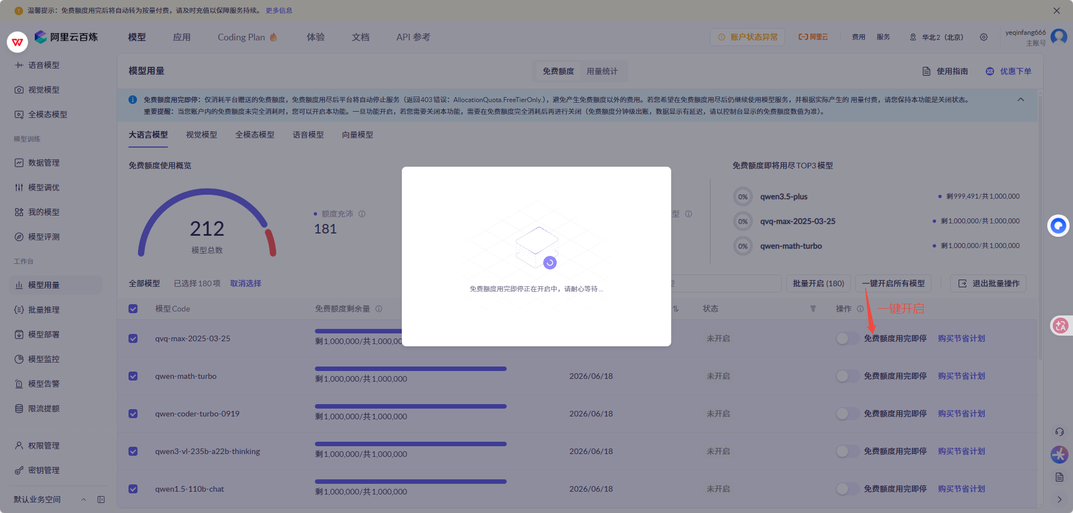This screenshot has width=1073, height=513.
Task: Click the 账户状态异常 button
Action: coord(748,37)
